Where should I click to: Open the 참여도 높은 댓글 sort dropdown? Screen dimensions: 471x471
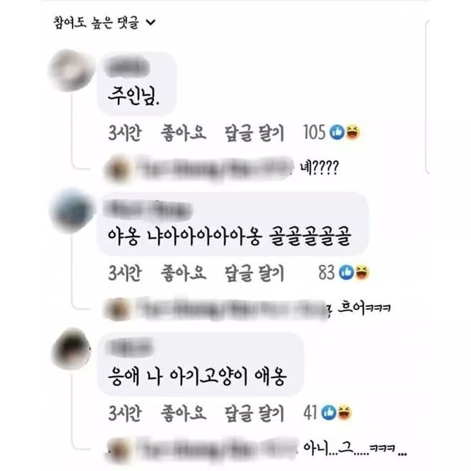(x=104, y=23)
